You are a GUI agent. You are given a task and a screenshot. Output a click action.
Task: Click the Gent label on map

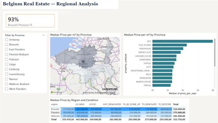73,58
